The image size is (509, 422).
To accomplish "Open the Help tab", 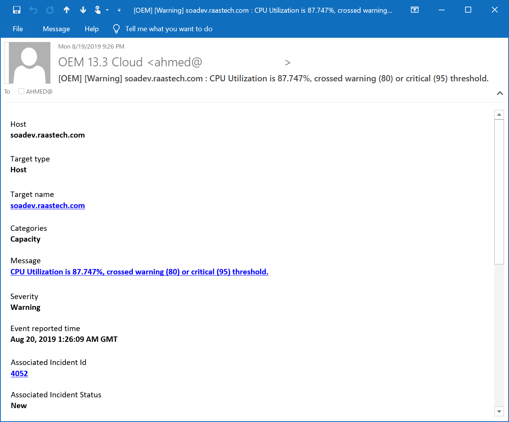I will coord(92,29).
